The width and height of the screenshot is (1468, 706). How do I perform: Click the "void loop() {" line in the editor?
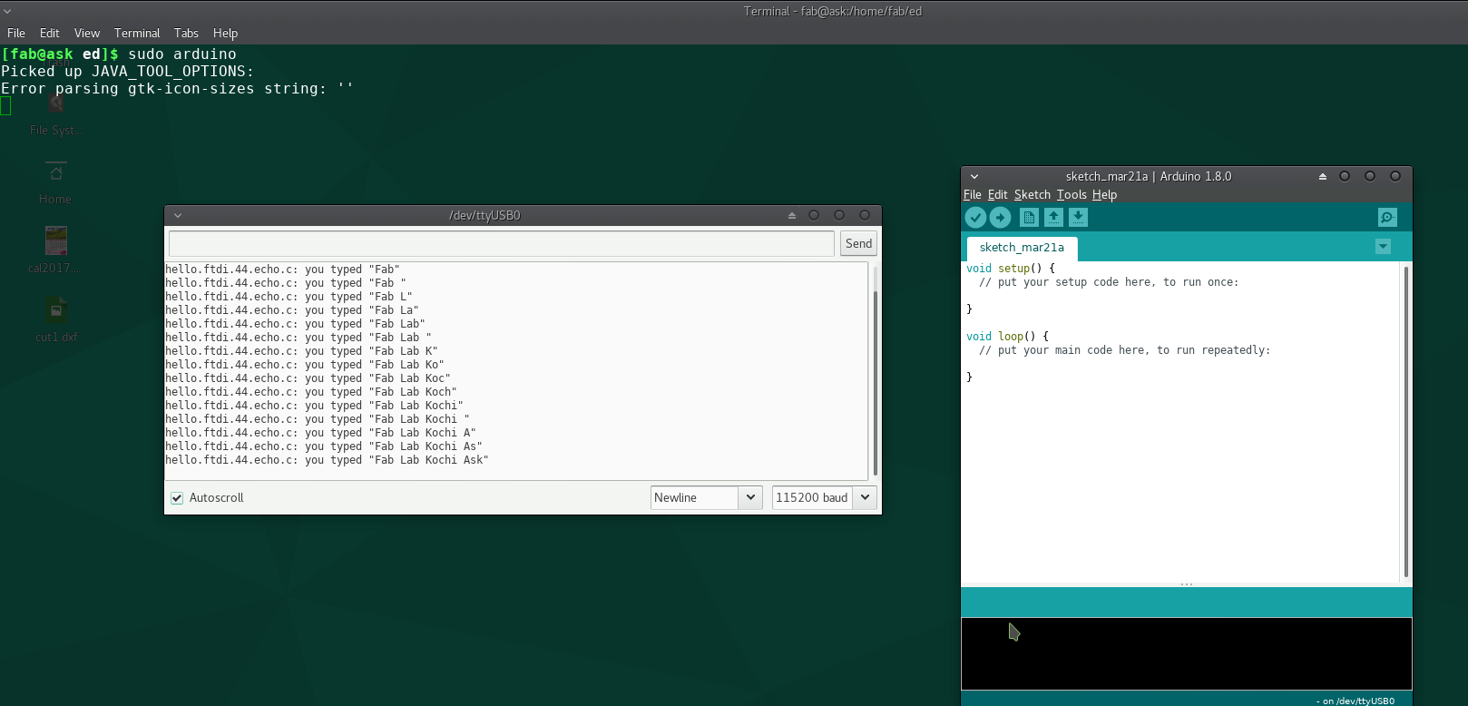click(1007, 337)
